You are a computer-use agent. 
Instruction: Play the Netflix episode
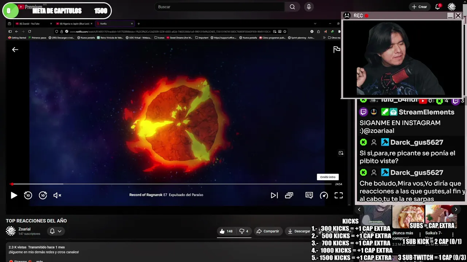pos(13,195)
